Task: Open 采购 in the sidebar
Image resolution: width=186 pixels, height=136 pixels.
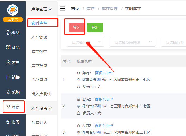Action: 13,92
